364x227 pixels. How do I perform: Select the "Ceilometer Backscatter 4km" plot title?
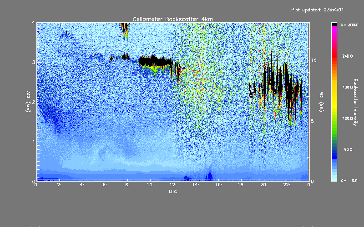pos(172,19)
